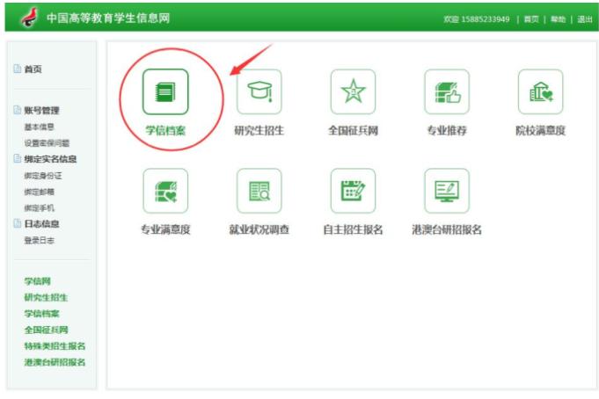Open the 研究生招生 graduation cap icon

click(x=259, y=91)
